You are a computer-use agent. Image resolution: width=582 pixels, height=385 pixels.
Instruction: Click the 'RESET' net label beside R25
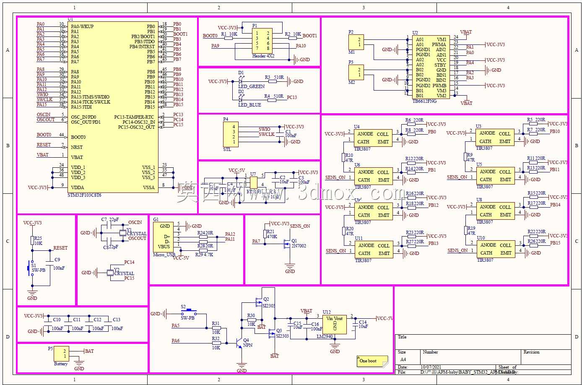coord(60,248)
